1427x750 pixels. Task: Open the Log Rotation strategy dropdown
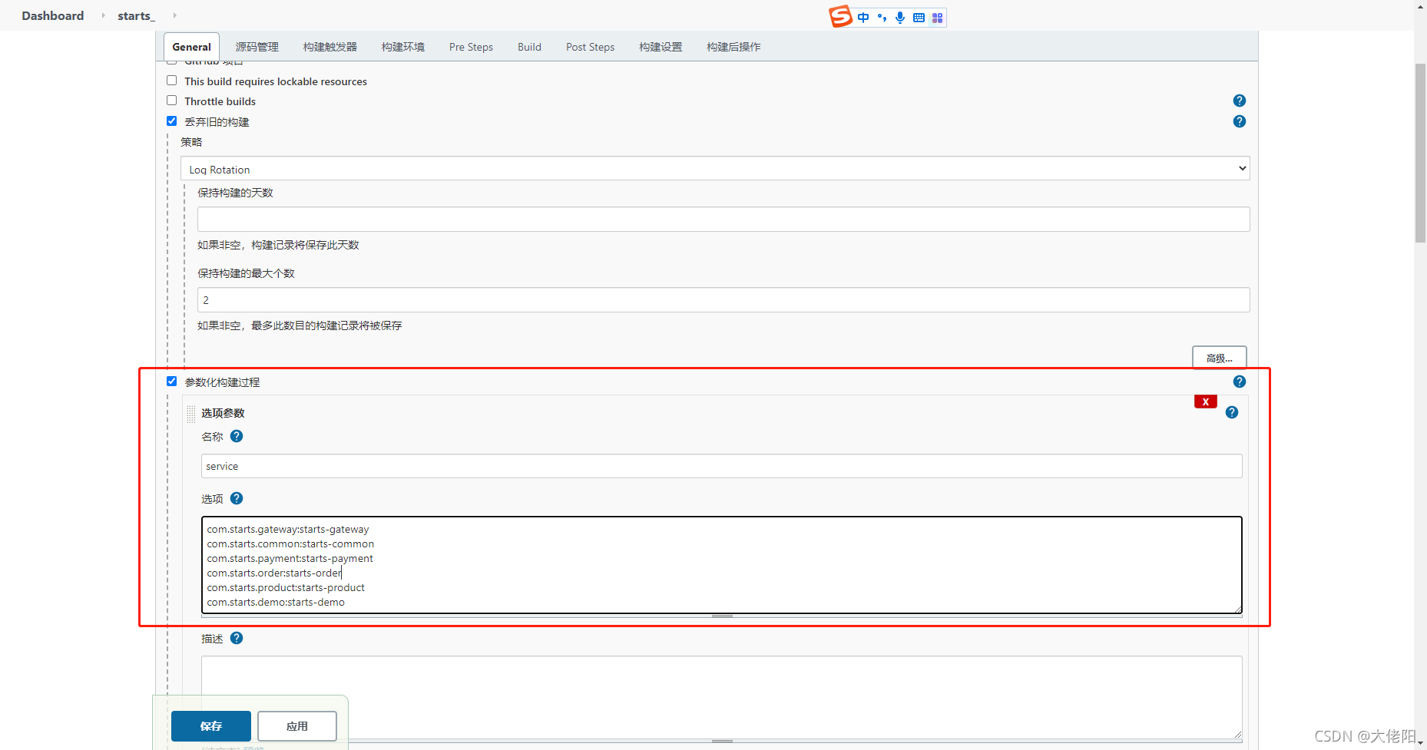[x=715, y=169]
